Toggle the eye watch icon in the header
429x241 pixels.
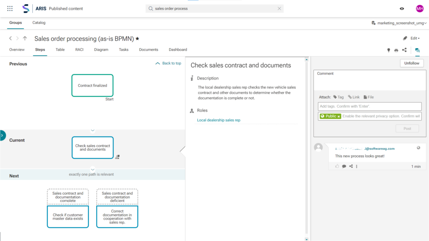coord(402,8)
